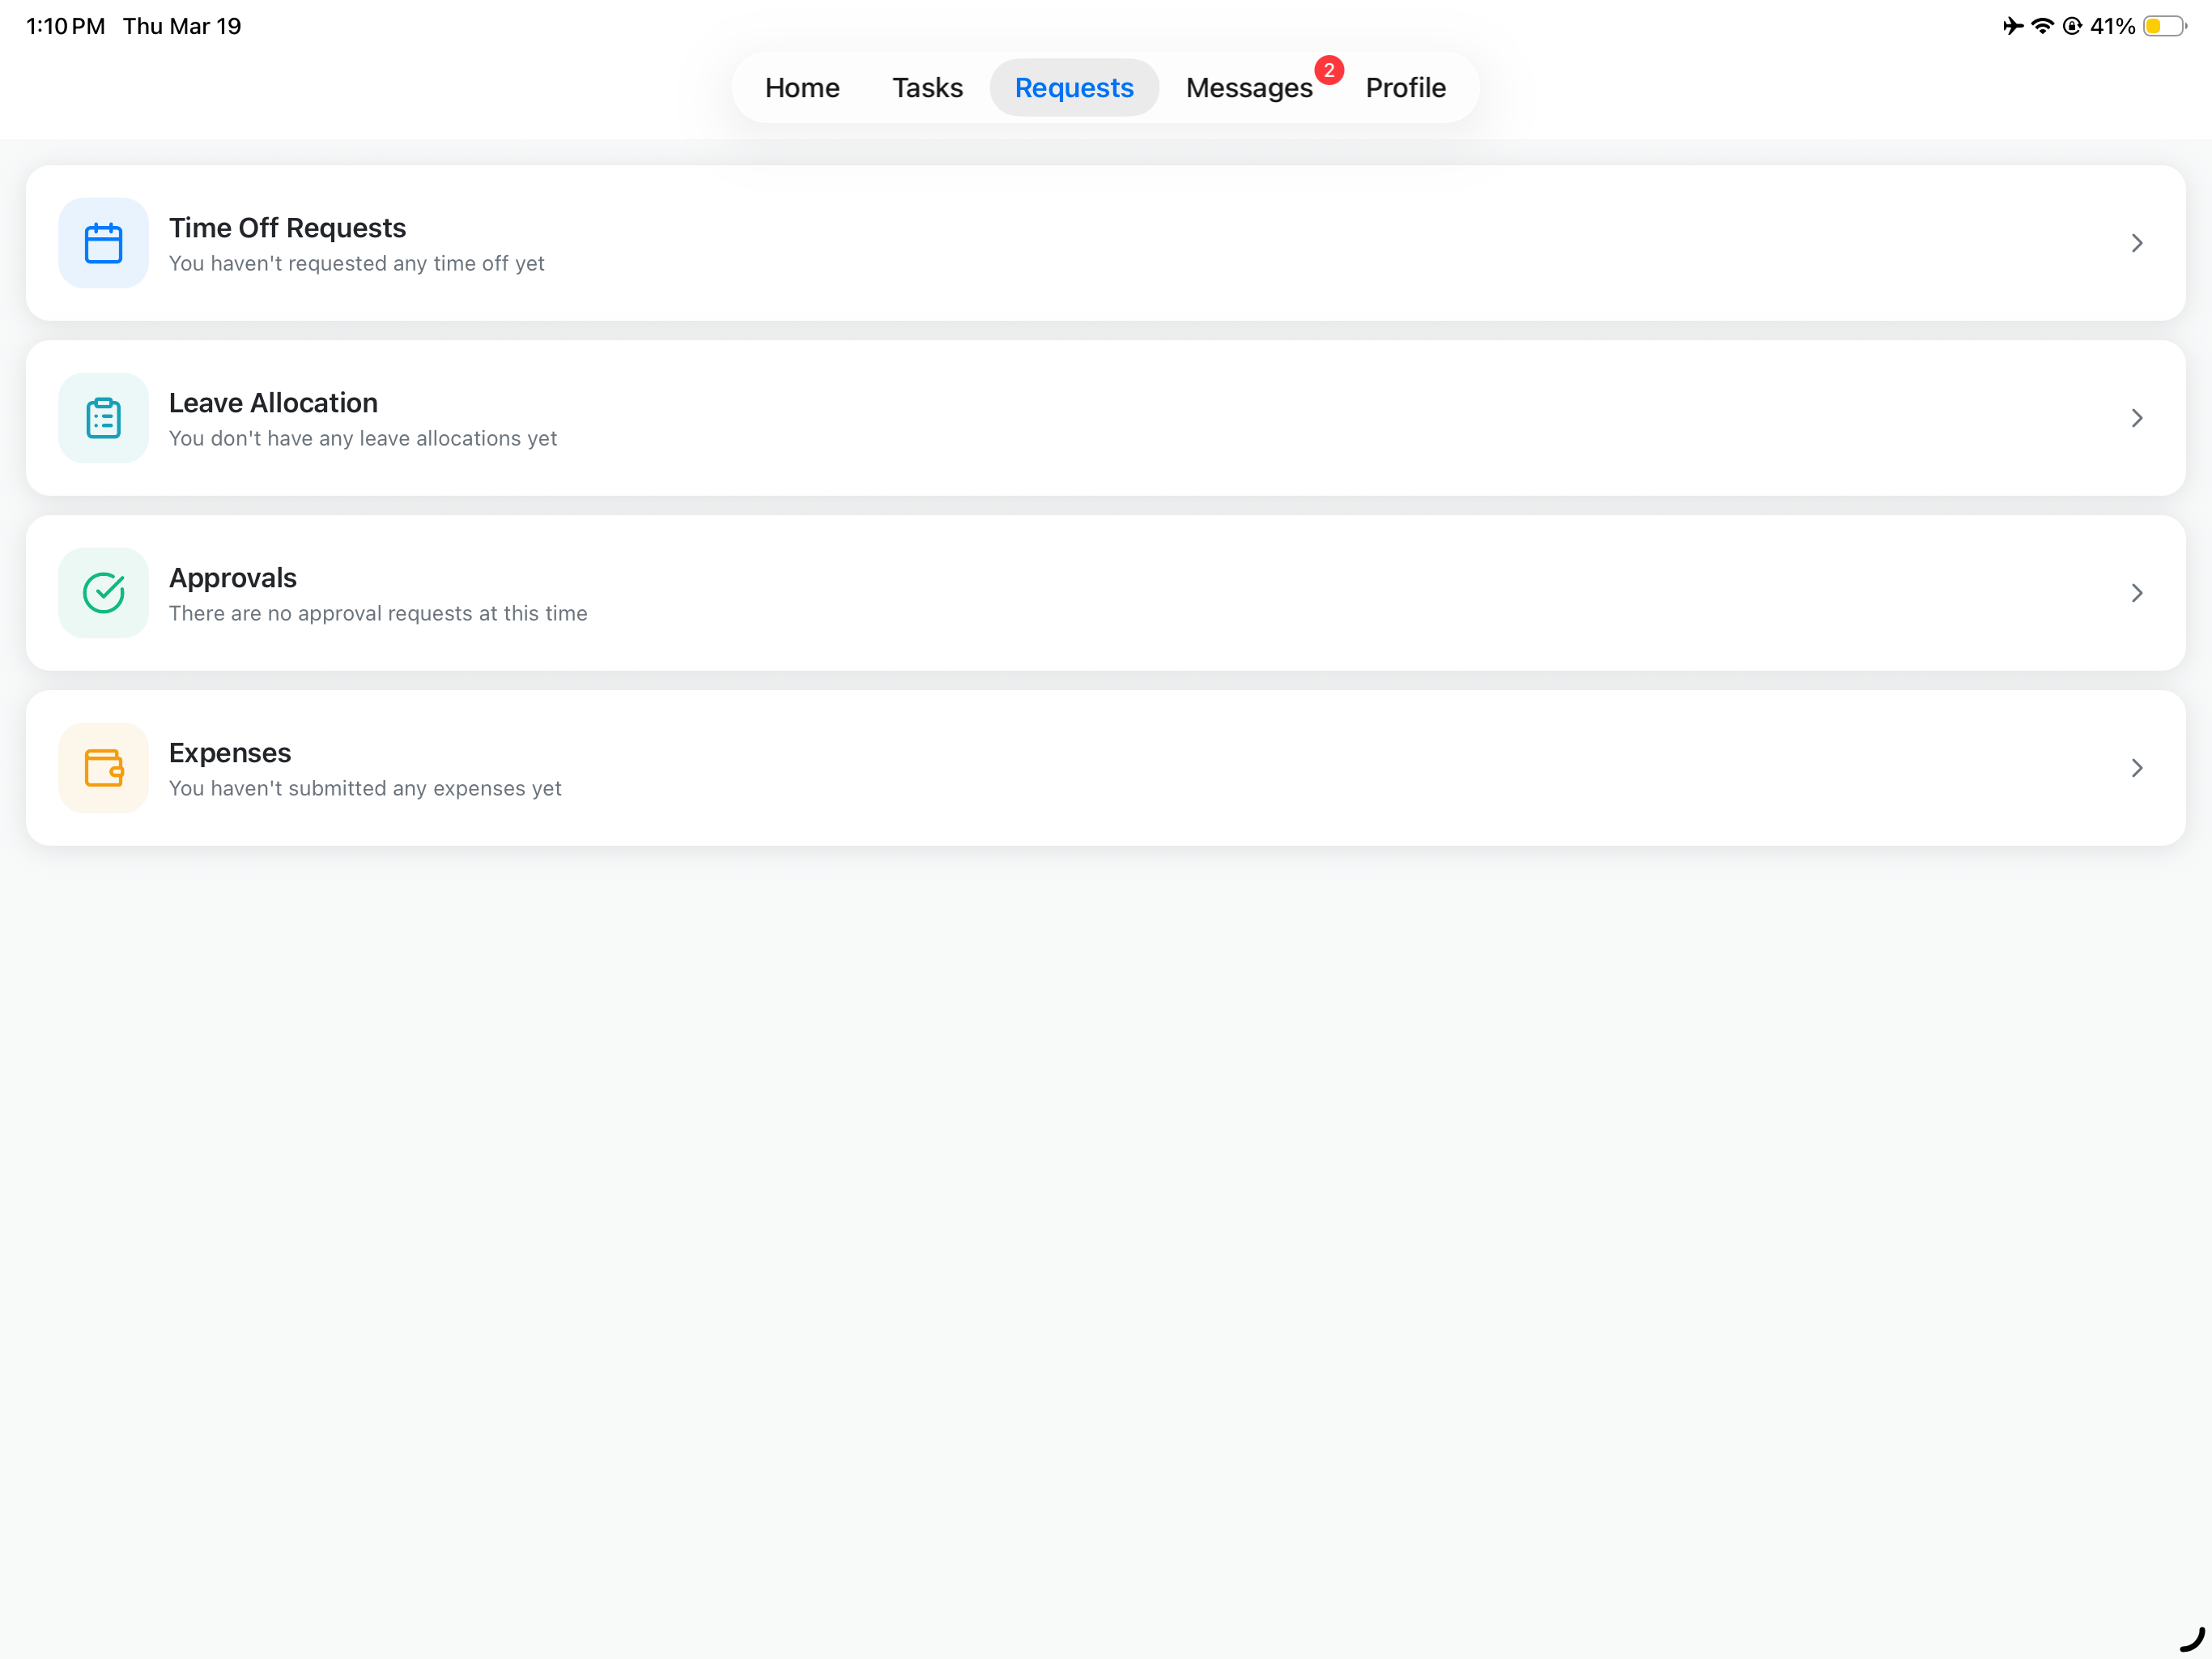Open the Approvals title
Image resolution: width=2212 pixels, height=1659 pixels.
[x=233, y=578]
